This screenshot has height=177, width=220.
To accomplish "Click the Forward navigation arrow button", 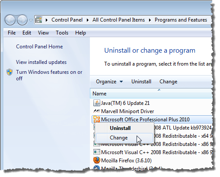I will (22, 20).
